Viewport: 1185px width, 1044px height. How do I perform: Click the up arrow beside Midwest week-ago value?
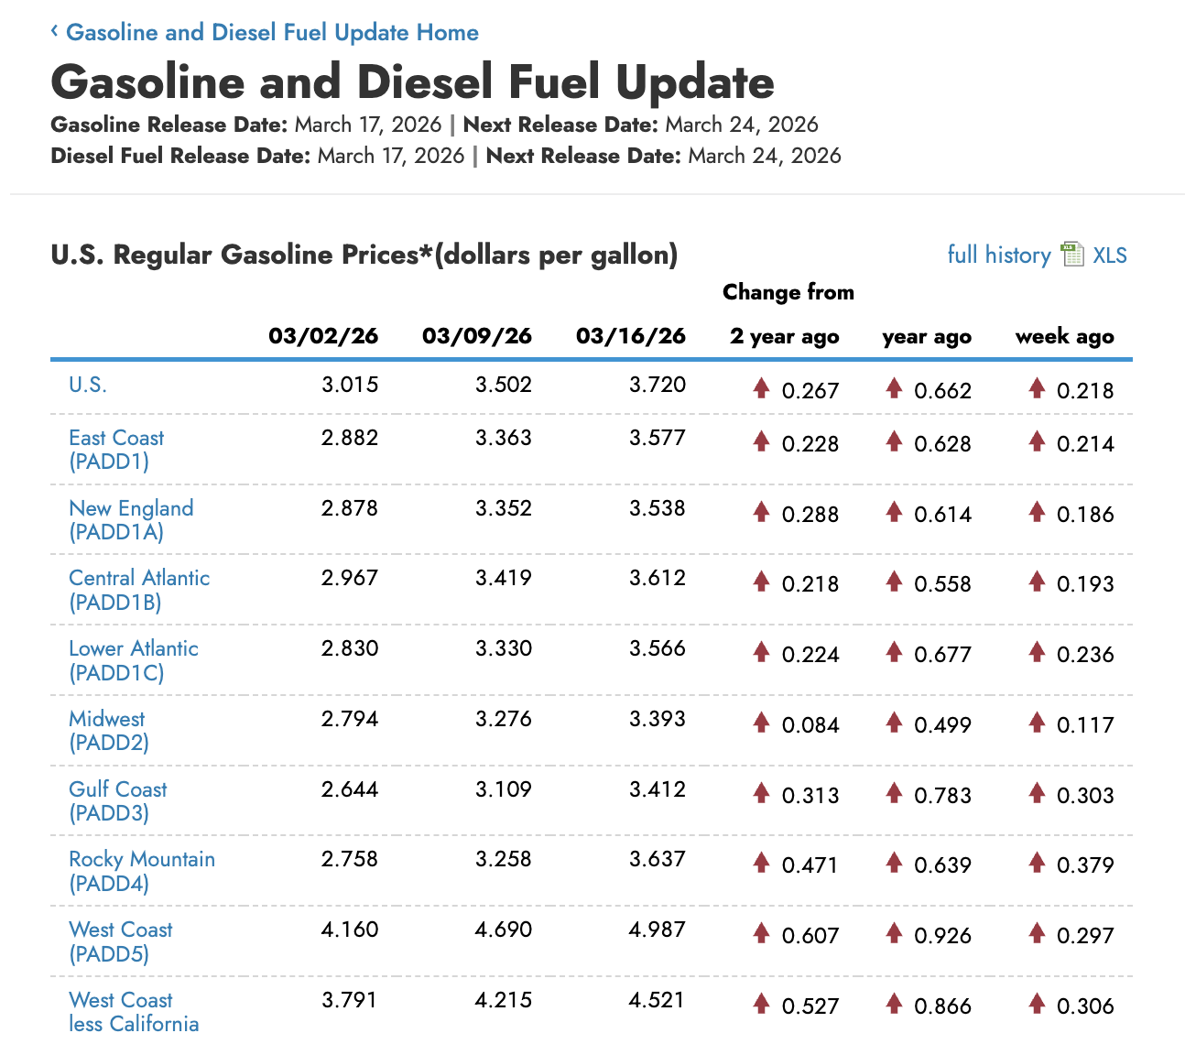pyautogui.click(x=1036, y=723)
